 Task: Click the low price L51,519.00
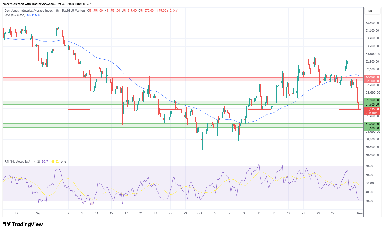pos(129,11)
